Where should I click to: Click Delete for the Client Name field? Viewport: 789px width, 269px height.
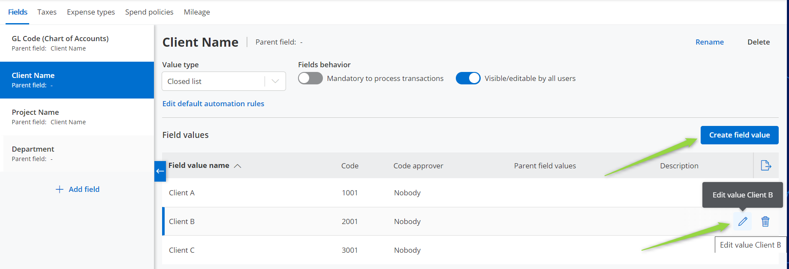759,42
